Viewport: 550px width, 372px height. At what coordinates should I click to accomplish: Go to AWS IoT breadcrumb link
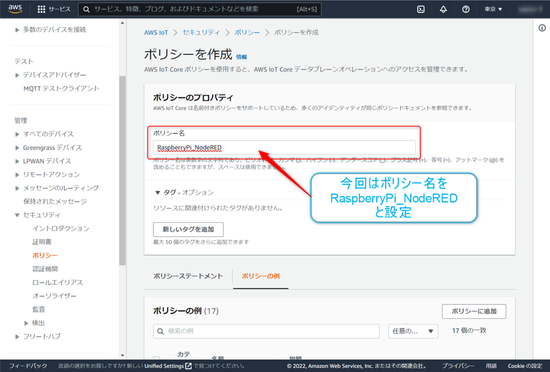pyautogui.click(x=156, y=32)
